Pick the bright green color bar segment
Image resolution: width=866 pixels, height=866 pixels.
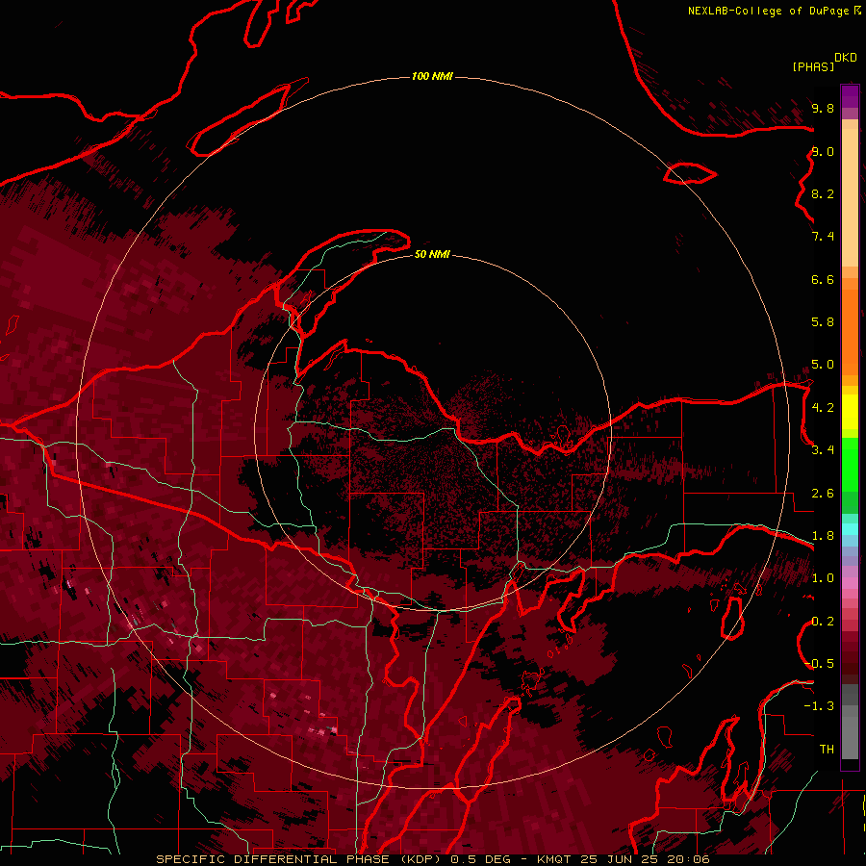(x=850, y=465)
